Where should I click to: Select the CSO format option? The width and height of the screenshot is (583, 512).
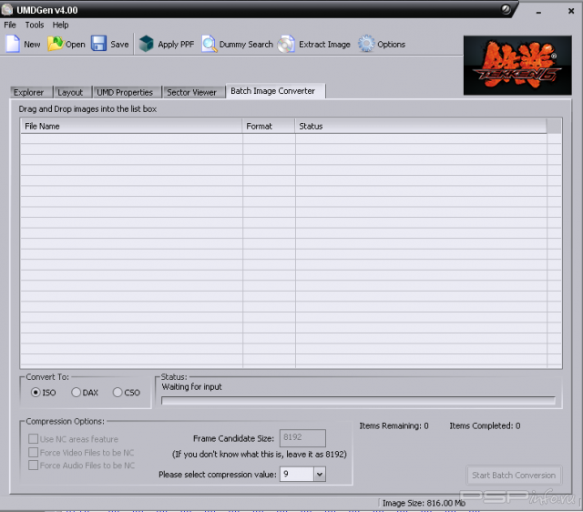pos(118,393)
